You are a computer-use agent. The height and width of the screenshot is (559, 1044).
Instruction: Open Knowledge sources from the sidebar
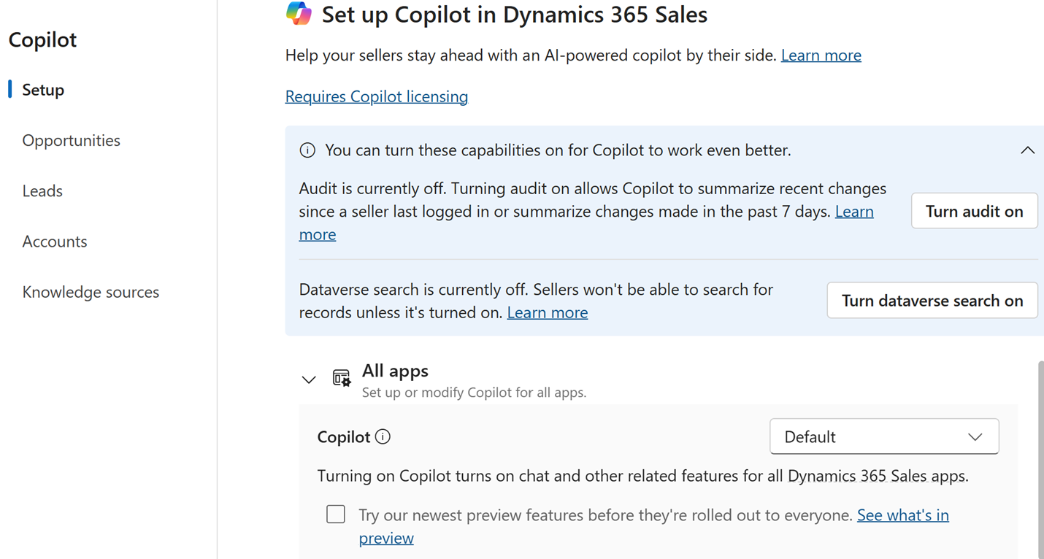pos(91,291)
